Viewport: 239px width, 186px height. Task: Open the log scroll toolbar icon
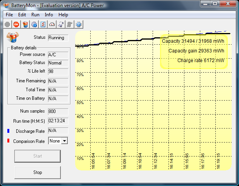click(x=61, y=24)
